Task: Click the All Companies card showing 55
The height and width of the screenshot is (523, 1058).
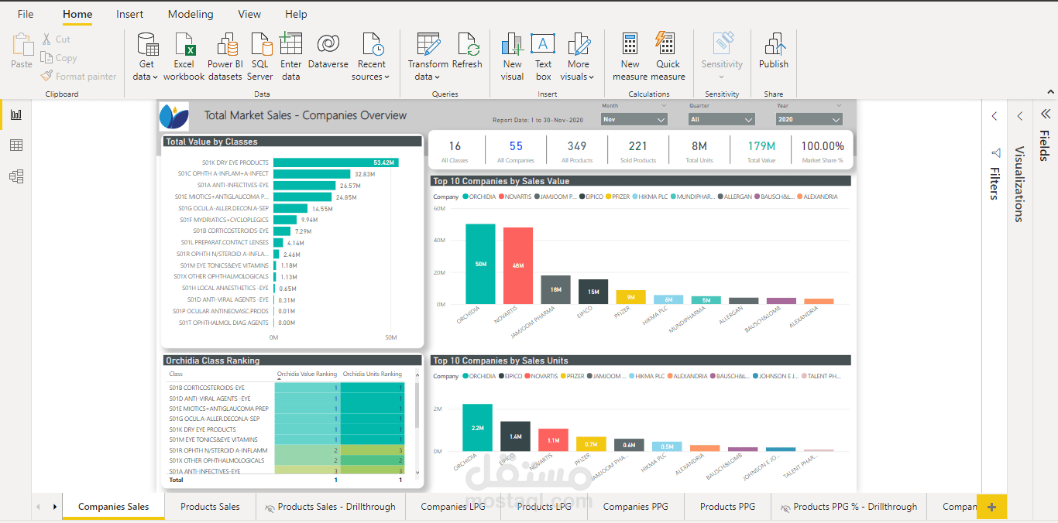Action: [516, 150]
